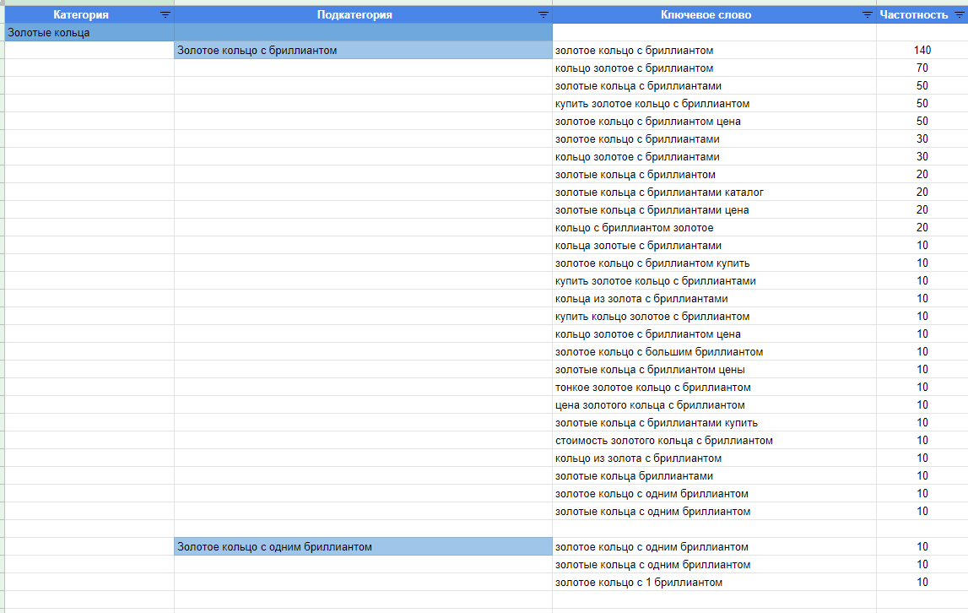Select keyword 'кольцо из золота с бриллиантом'

(638, 458)
